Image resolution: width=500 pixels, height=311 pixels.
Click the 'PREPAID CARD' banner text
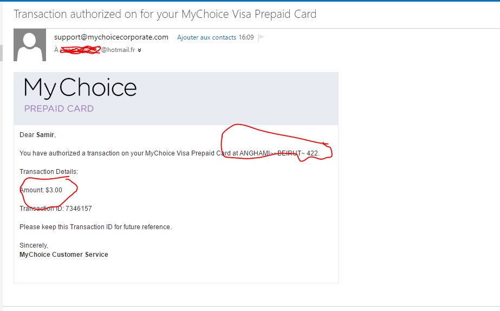[59, 108]
